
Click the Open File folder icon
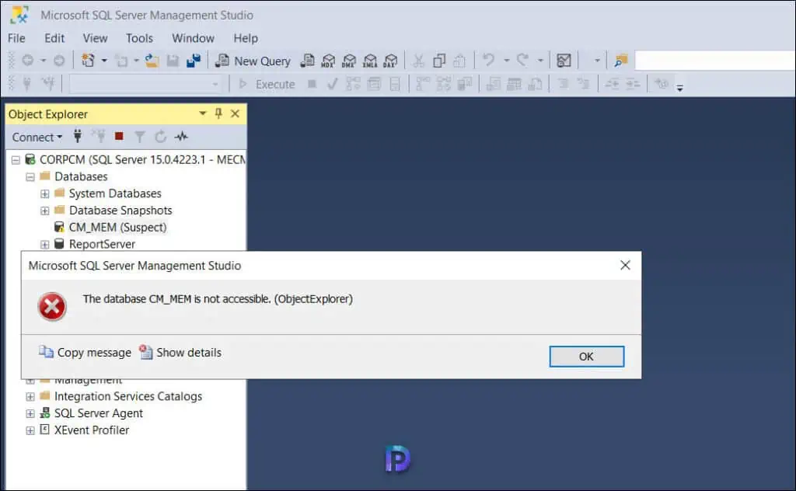[x=152, y=61]
